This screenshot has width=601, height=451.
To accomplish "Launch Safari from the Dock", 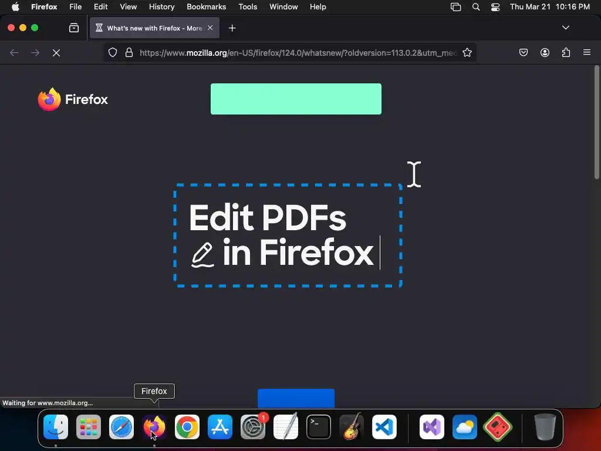I will pos(121,427).
